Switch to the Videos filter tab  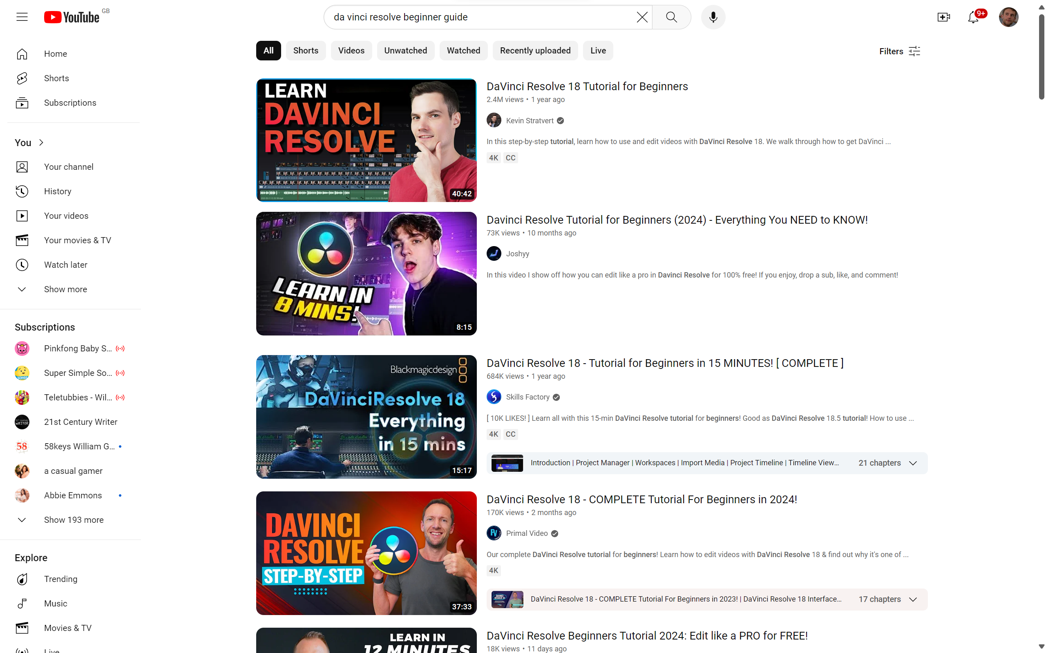[351, 51]
